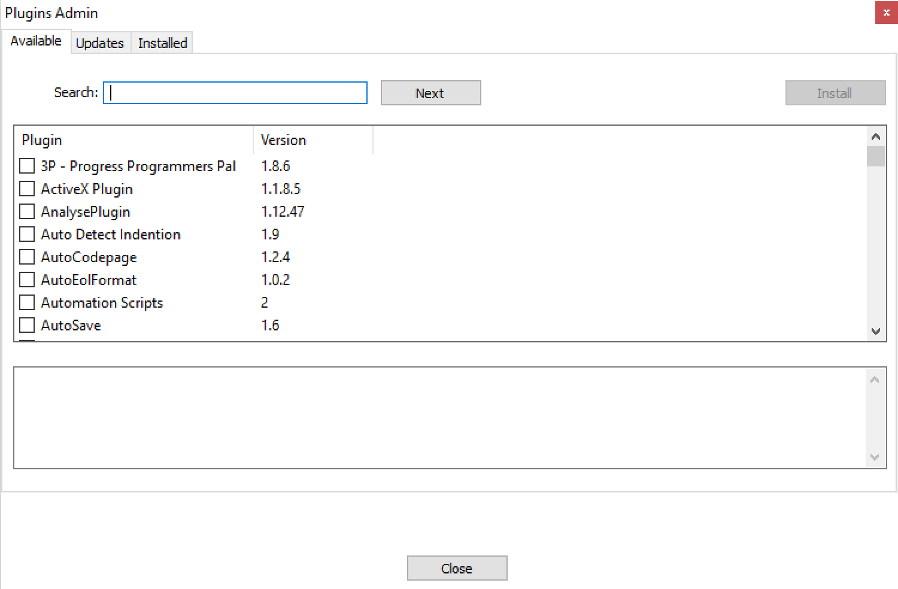The height and width of the screenshot is (589, 898).
Task: Close the Plugins Admin dialog
Action: 457,567
